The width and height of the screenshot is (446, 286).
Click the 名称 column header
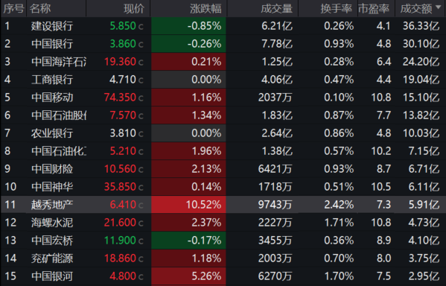[40, 8]
